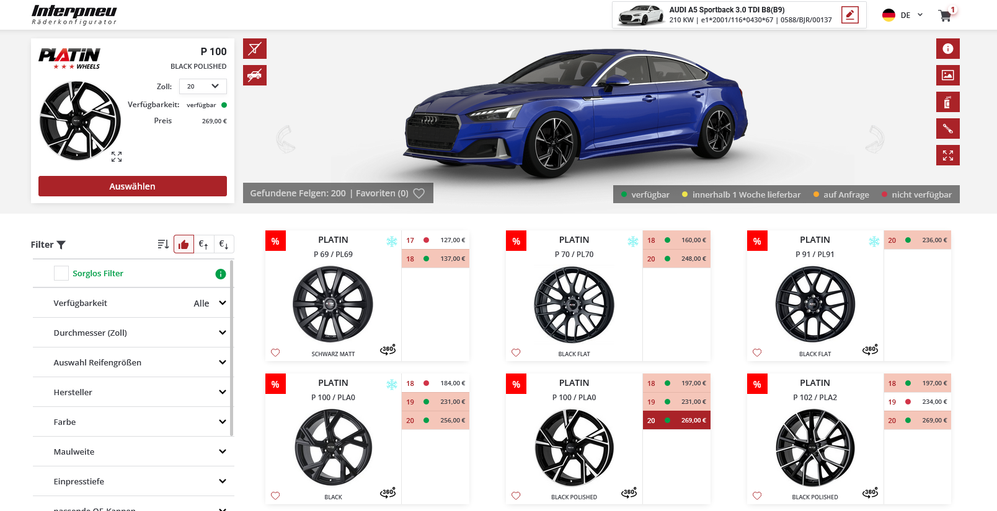Expand the Hersteller filter
Screen dimensions: 997x511
133,392
